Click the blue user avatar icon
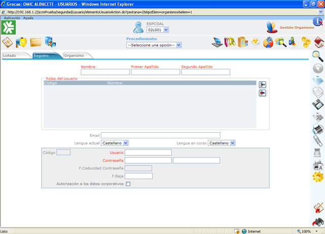This screenshot has width=325, height=234. pyautogui.click(x=138, y=27)
